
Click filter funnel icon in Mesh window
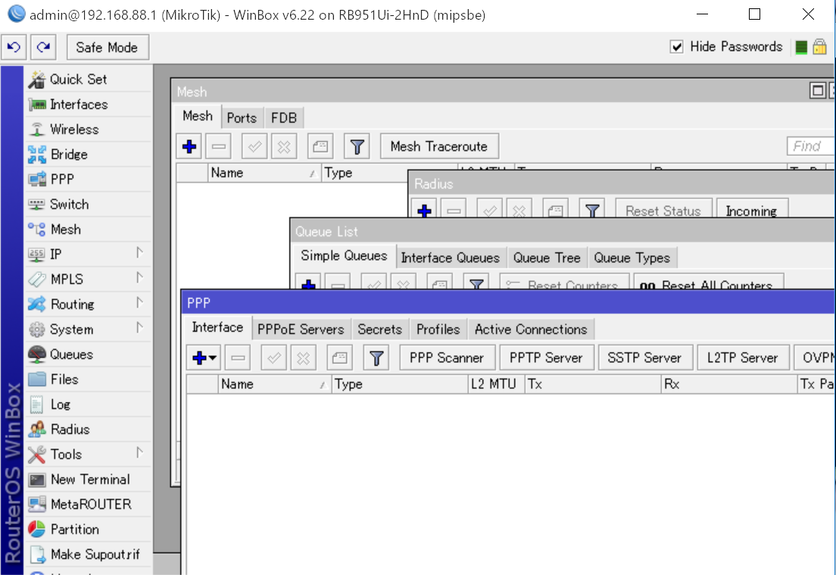pyautogui.click(x=357, y=147)
